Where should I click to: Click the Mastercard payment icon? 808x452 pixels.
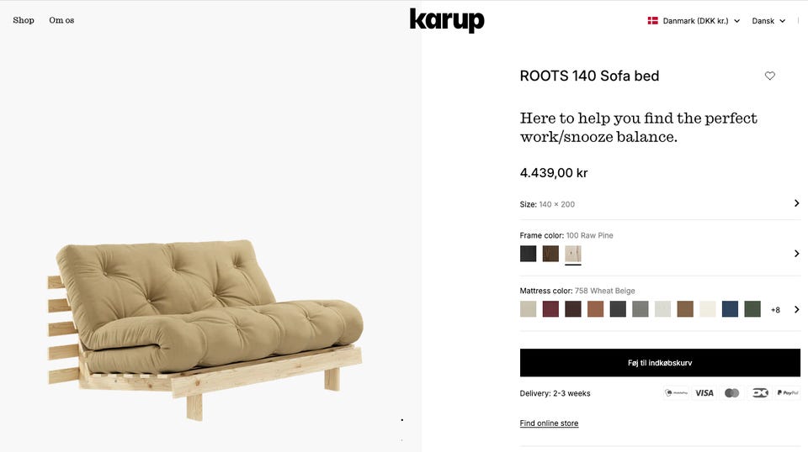click(731, 393)
